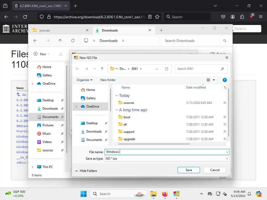The width and height of the screenshot is (267, 200).
Task: Select Home in File Explorer sidebar
Action: 46,67
